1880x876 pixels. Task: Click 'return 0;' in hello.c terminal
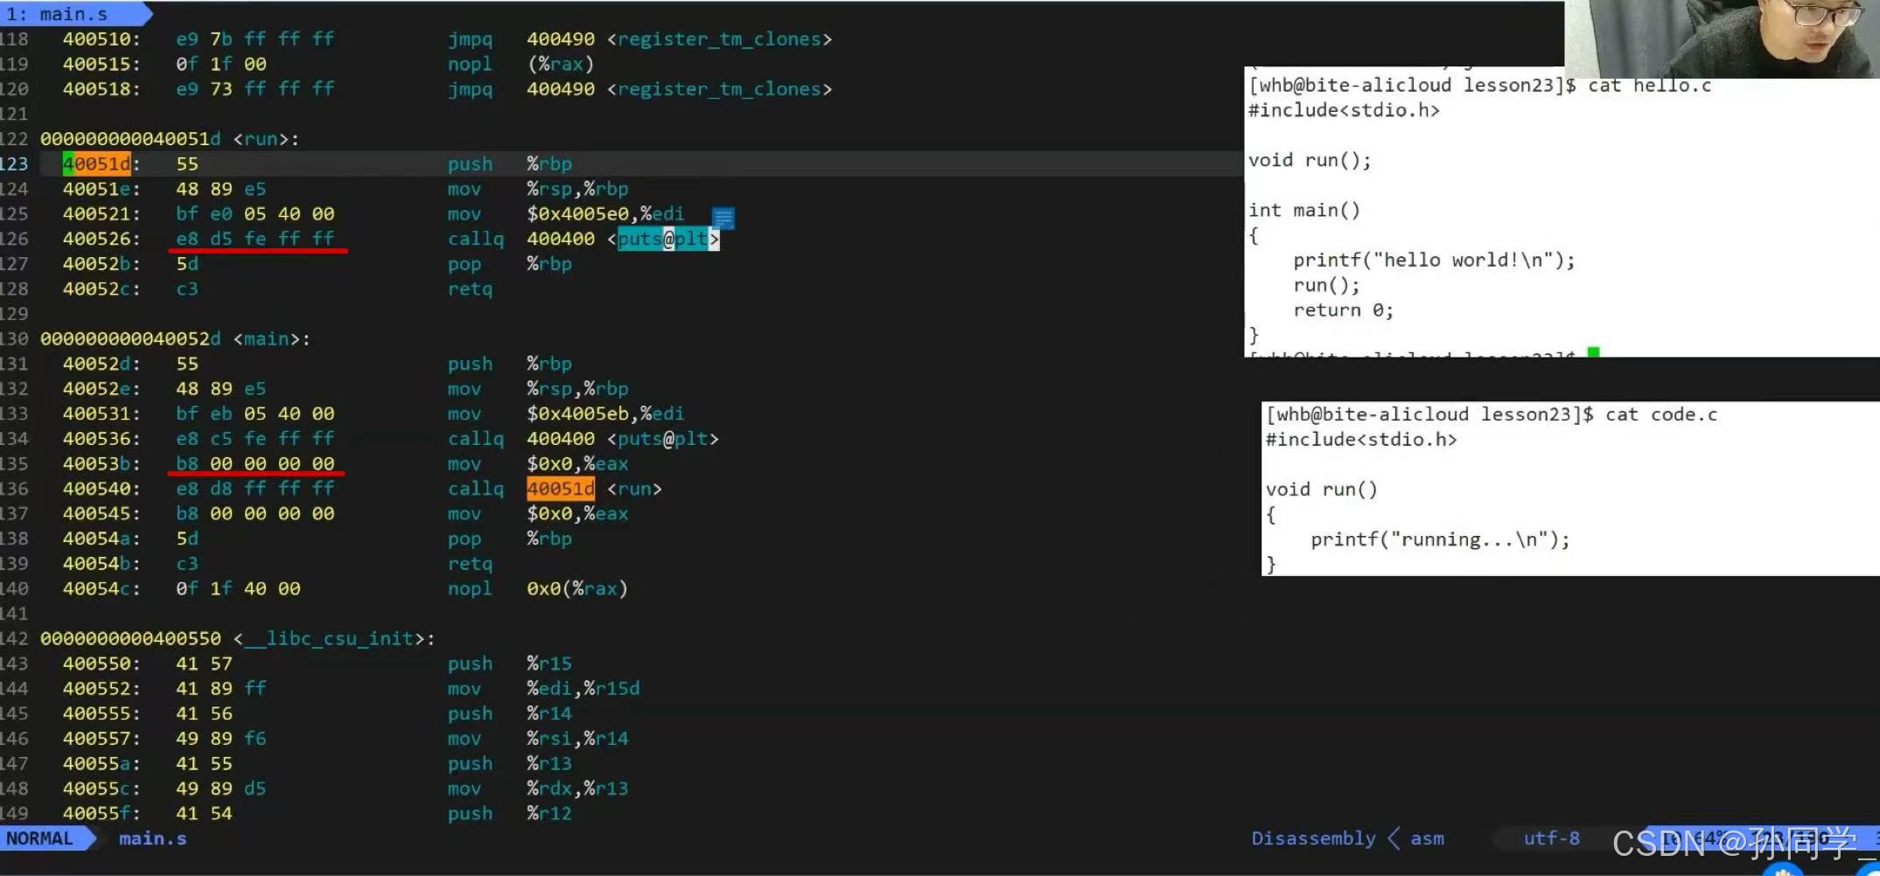(x=1344, y=310)
